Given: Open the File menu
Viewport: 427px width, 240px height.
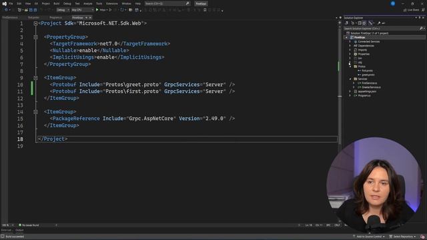Looking at the screenshot, I should coord(11,3).
